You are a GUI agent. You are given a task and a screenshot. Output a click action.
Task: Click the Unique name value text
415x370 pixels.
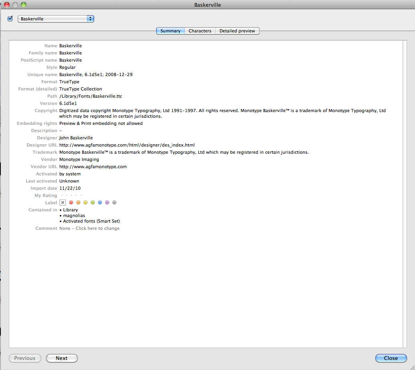pyautogui.click(x=96, y=74)
